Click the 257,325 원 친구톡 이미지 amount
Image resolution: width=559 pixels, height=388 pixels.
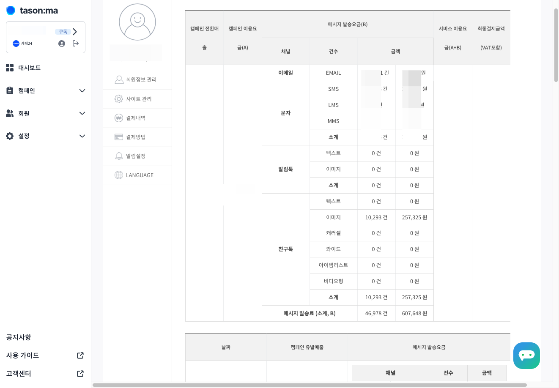point(414,217)
